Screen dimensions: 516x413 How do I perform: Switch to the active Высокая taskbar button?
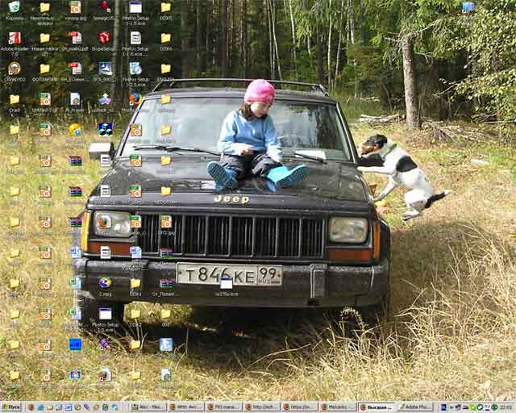(377, 407)
